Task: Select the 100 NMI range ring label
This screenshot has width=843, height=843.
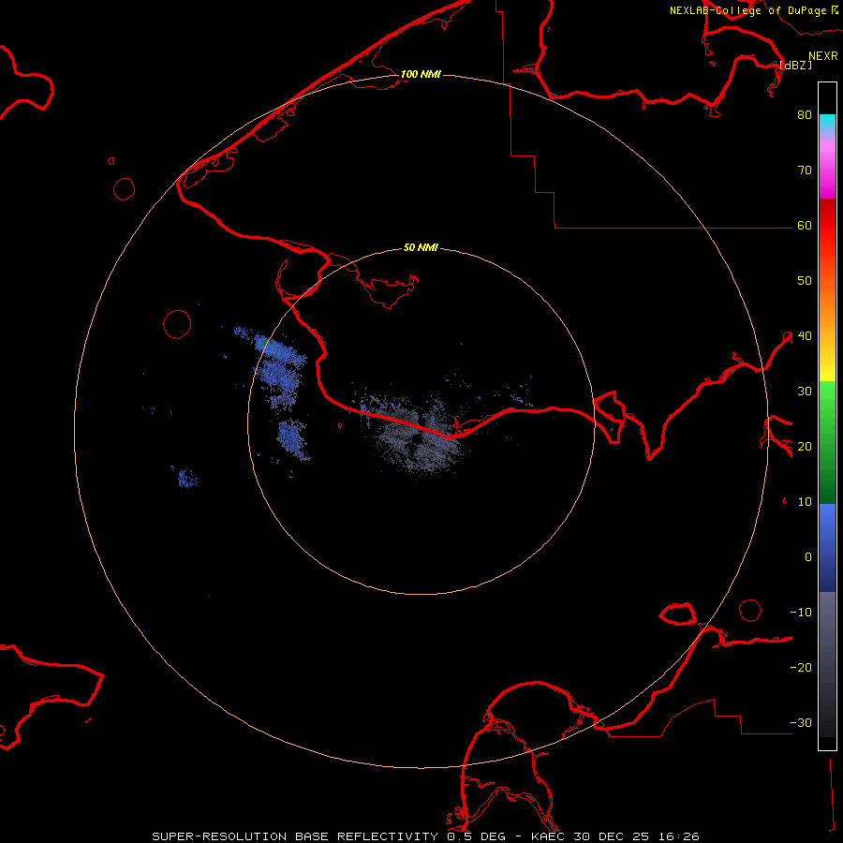Action: pos(421,74)
